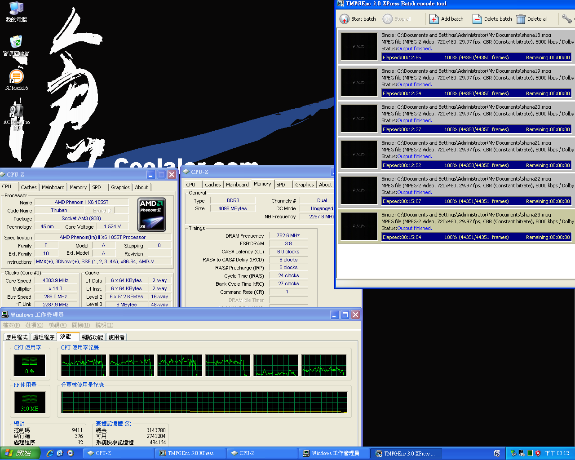Switch to Memory tab in left CPU-Z
This screenshot has width=575, height=460.
[78, 187]
